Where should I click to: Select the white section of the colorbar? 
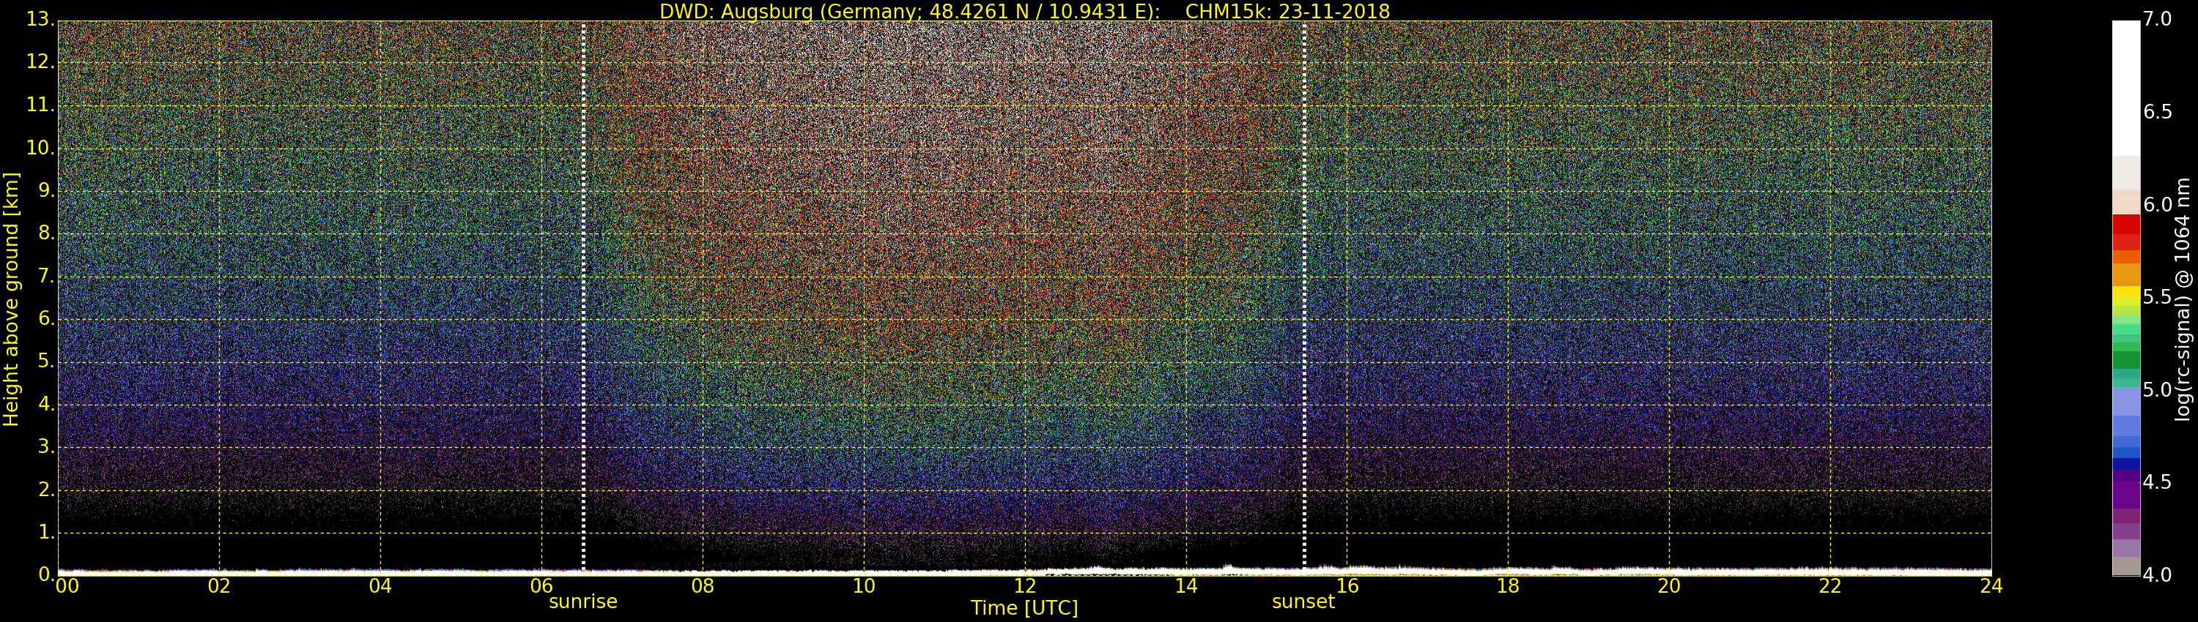point(2125,85)
